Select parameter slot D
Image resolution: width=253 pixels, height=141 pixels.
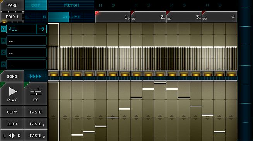click(x=3, y=64)
